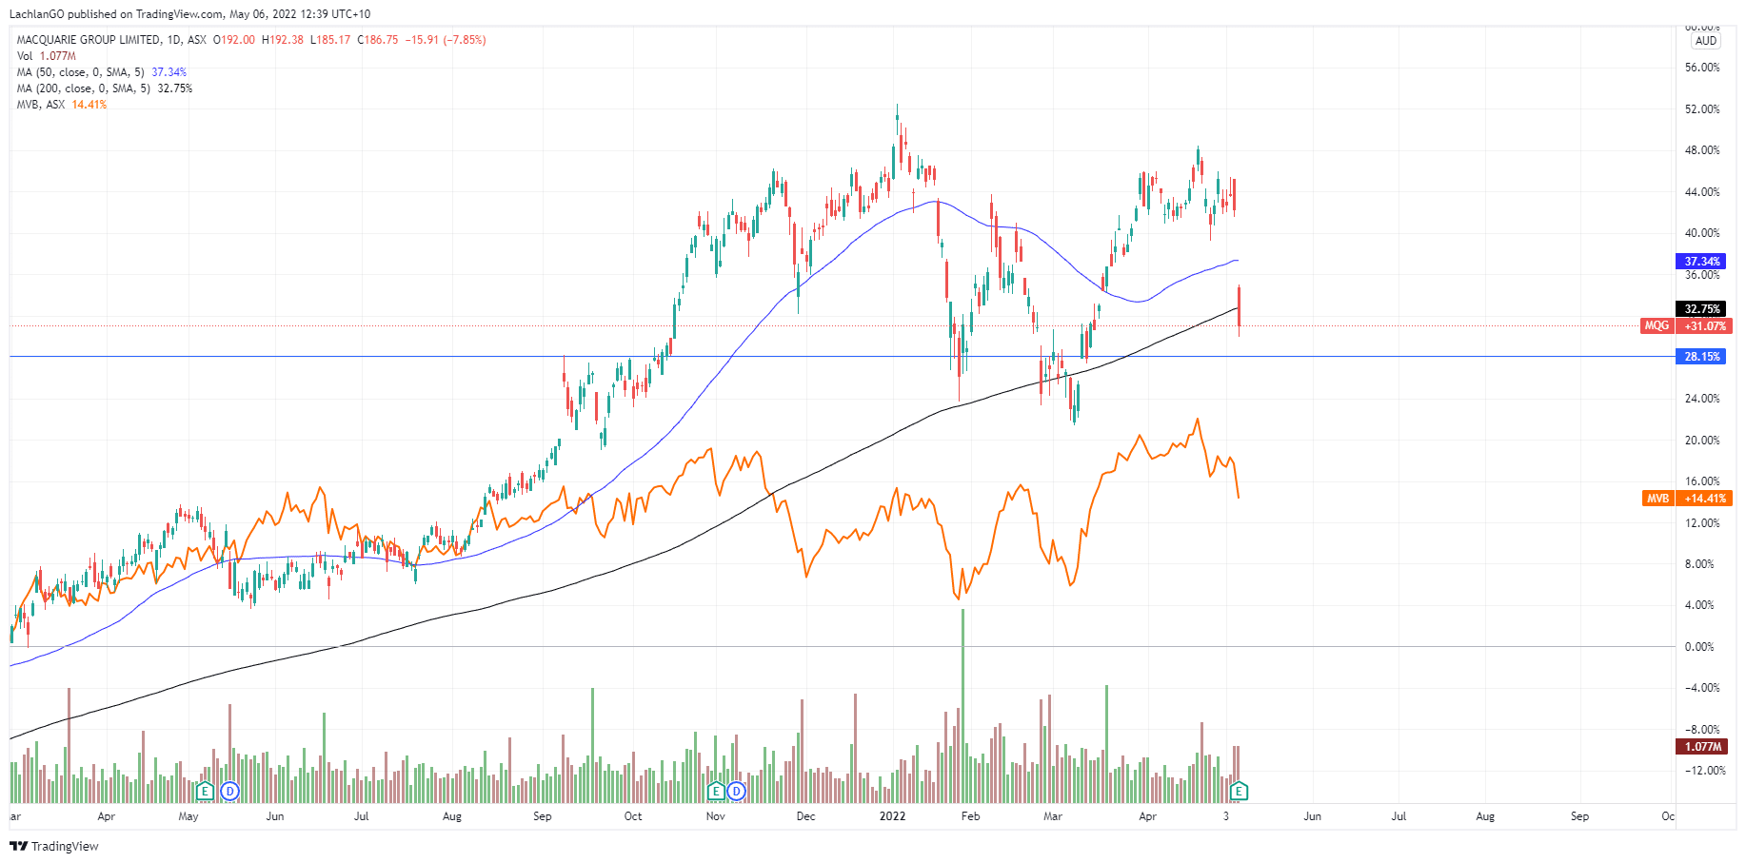Click the 44.00% price axis label
The image size is (1746, 863).
coord(1702,192)
